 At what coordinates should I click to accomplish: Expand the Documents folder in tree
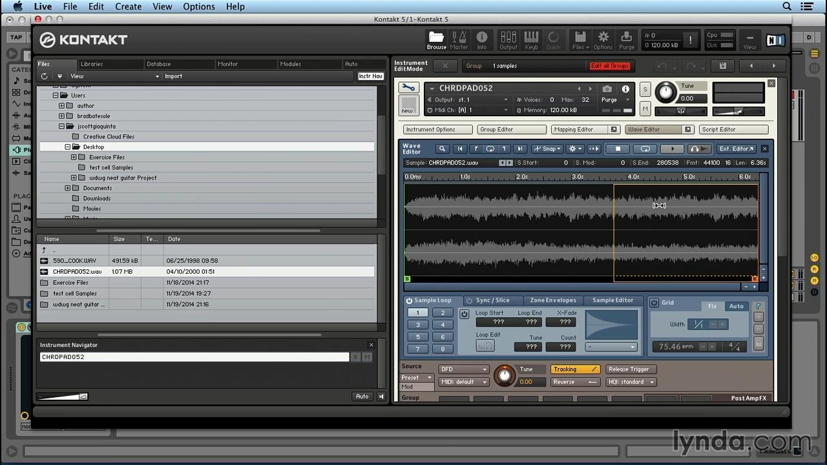coord(68,188)
